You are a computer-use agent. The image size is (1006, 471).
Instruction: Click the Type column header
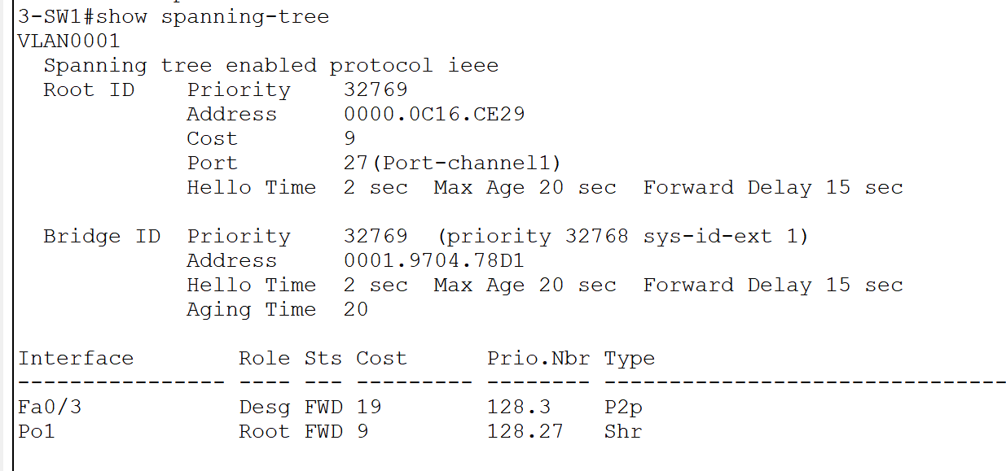pyautogui.click(x=630, y=359)
